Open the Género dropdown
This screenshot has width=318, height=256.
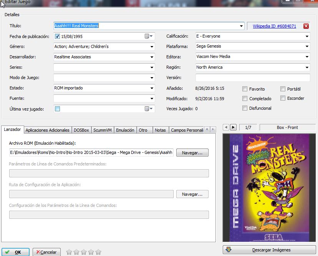coord(152,46)
